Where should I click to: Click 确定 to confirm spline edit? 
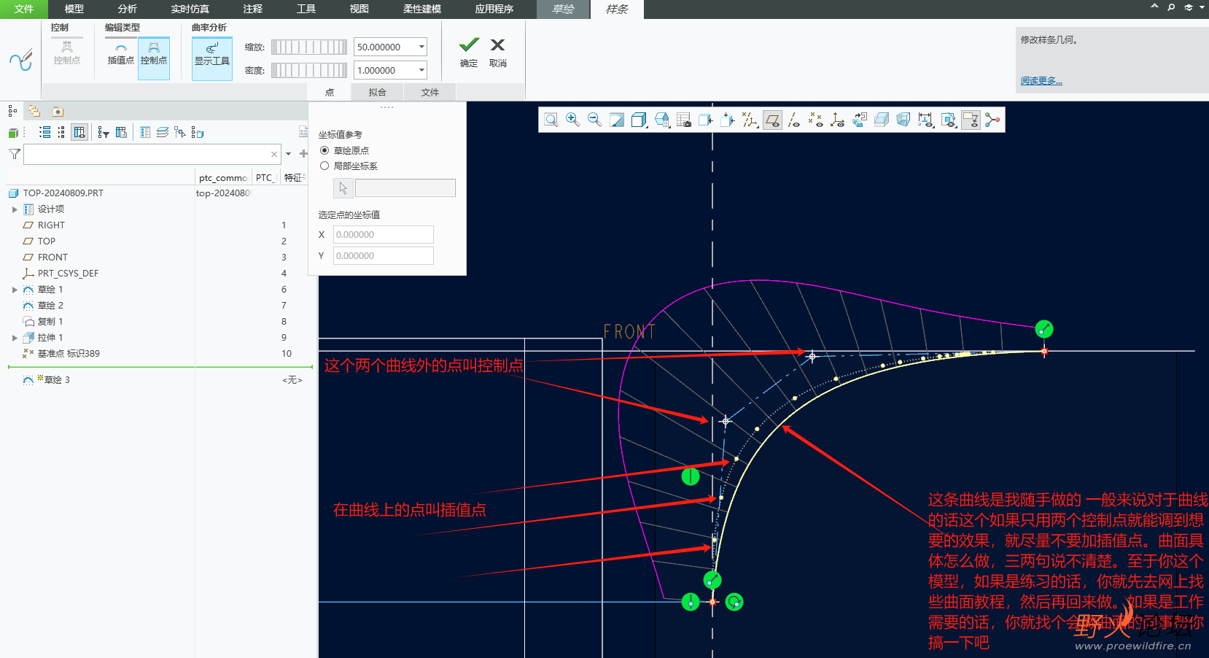tap(469, 53)
